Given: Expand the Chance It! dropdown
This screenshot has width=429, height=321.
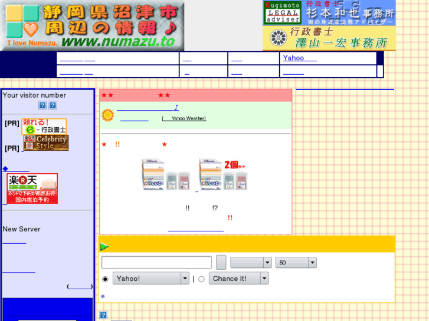Looking at the screenshot, I should pyautogui.click(x=238, y=279).
